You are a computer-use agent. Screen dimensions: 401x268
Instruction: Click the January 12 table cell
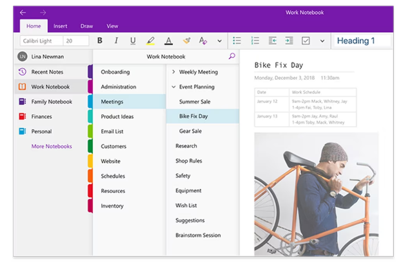click(x=272, y=104)
